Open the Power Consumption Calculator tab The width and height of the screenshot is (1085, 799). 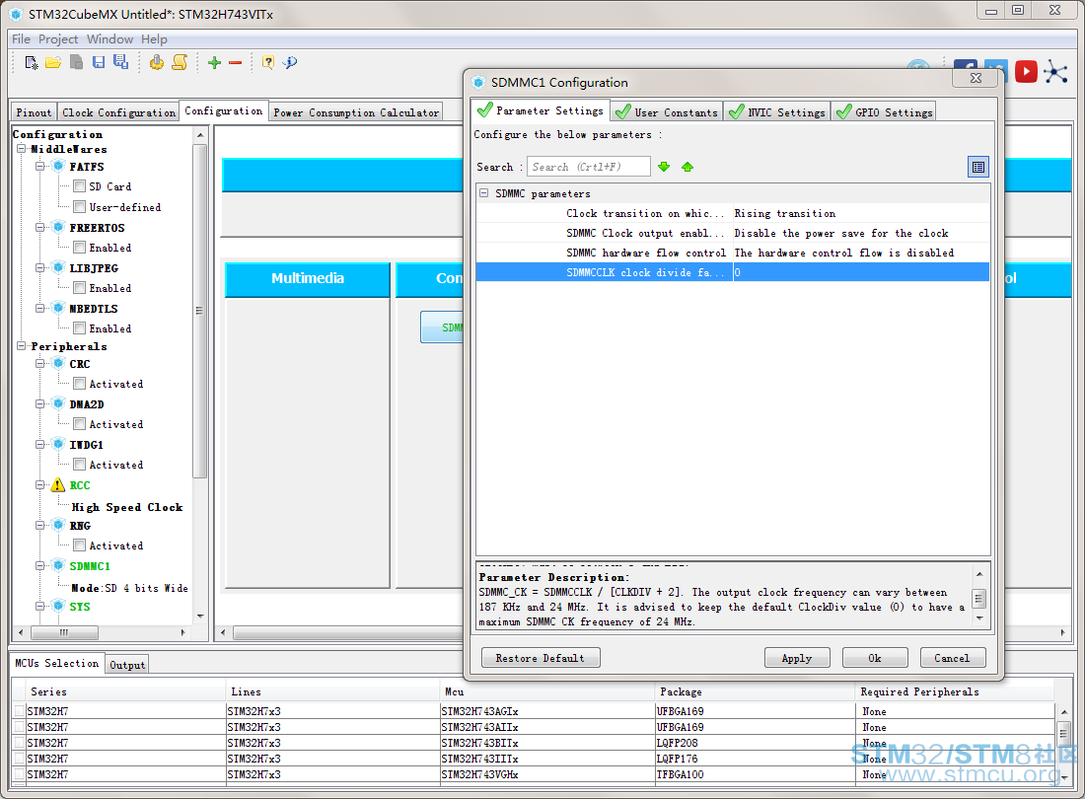pyautogui.click(x=356, y=112)
